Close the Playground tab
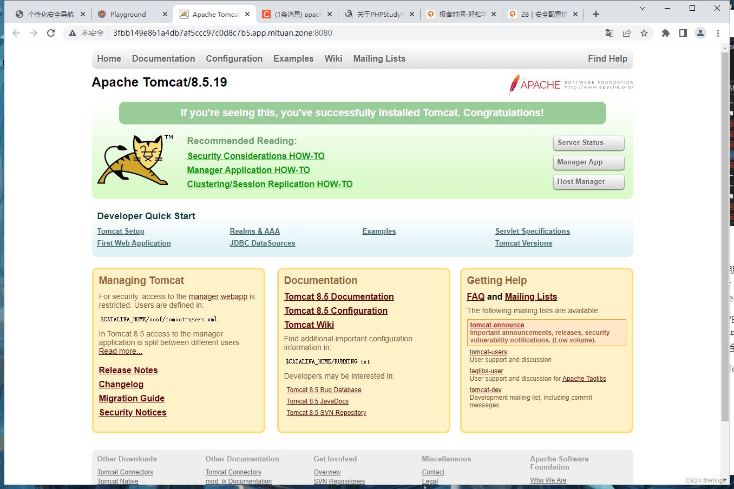 pos(165,14)
